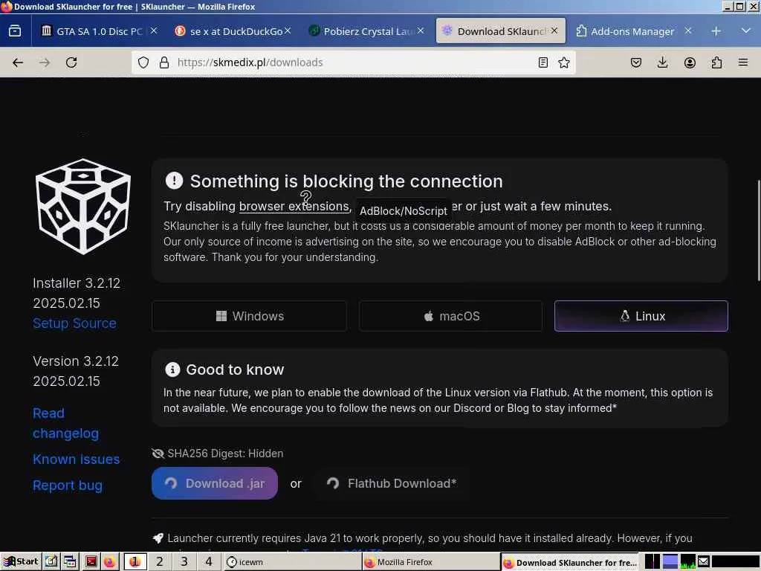Switch to the Pobierz Crystal Launcher tab
Image resolution: width=761 pixels, height=571 pixels.
tap(366, 31)
